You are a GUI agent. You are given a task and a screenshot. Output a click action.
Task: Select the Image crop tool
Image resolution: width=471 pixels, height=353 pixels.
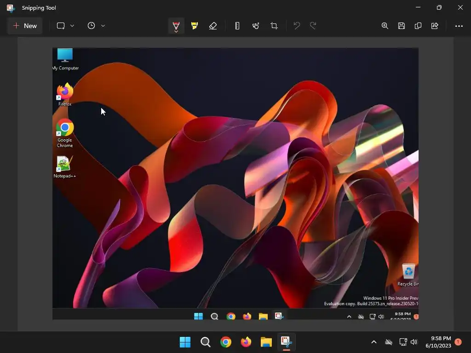tap(274, 26)
